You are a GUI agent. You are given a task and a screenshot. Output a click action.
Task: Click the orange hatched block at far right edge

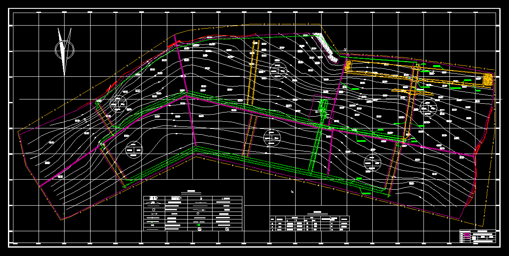[x=488, y=80]
